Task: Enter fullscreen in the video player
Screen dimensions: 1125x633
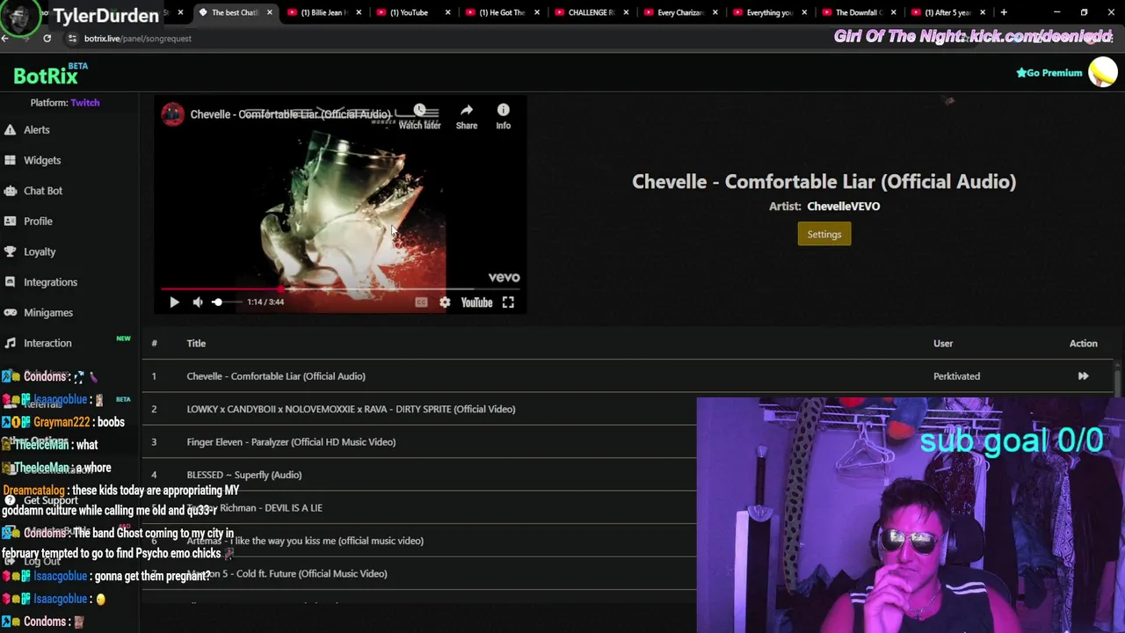Action: click(508, 302)
